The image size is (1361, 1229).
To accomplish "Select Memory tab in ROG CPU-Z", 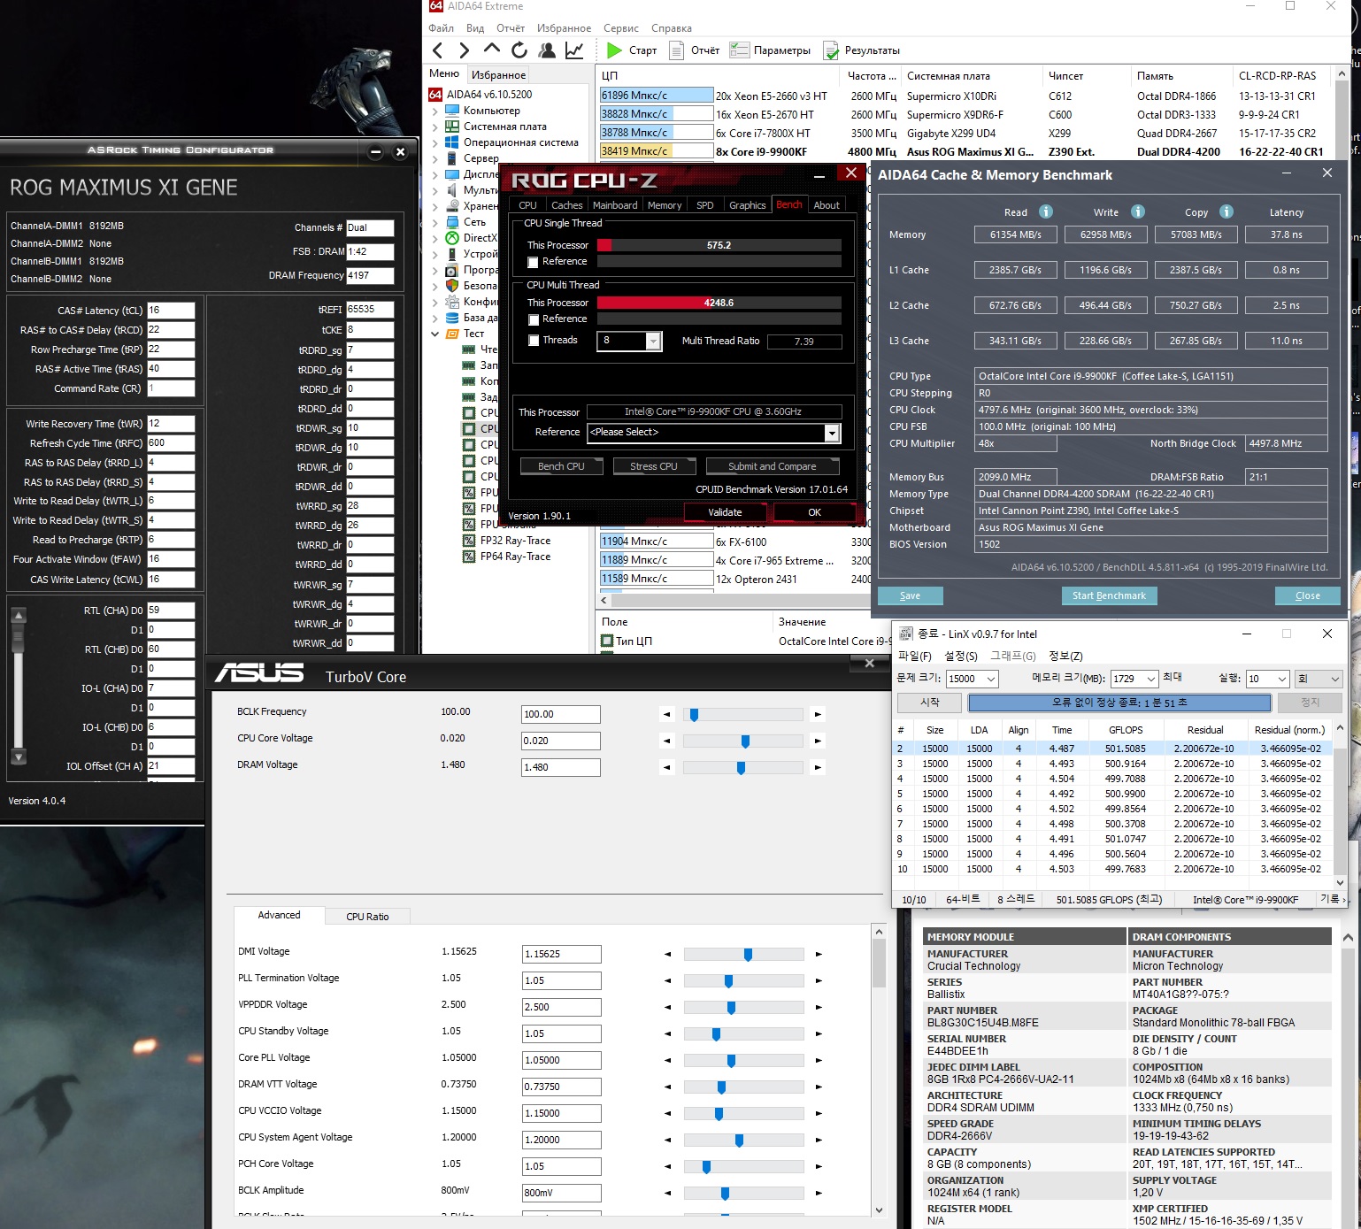I will coord(665,205).
